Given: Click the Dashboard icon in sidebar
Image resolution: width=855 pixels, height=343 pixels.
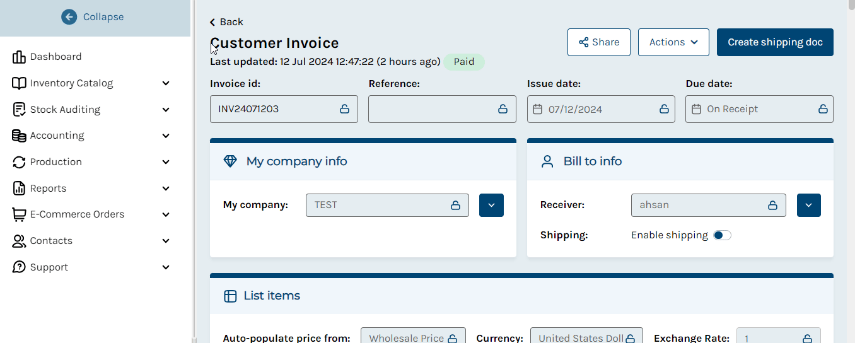Looking at the screenshot, I should coord(19,57).
